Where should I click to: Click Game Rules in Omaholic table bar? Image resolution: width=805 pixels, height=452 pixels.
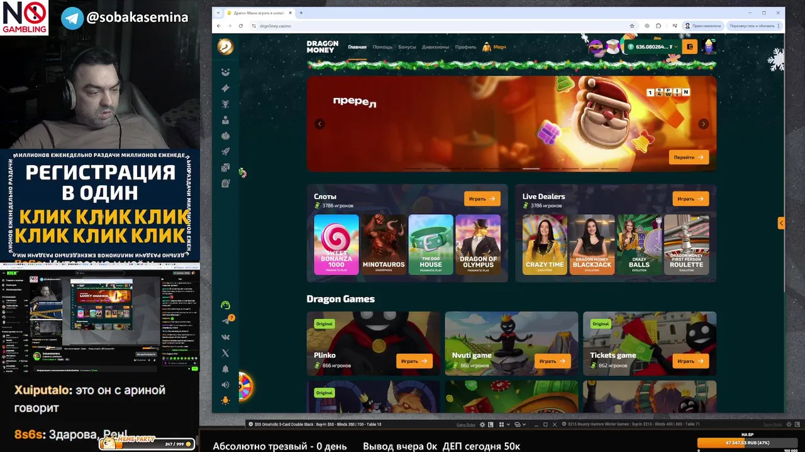point(465,425)
